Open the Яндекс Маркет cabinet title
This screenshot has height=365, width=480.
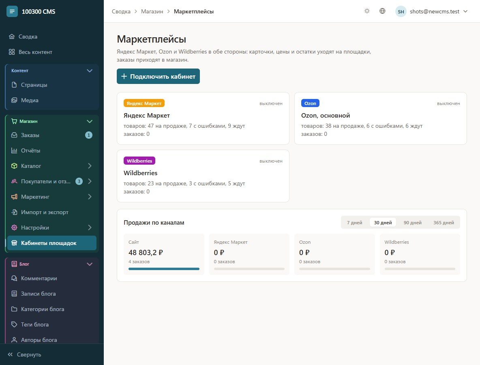(147, 116)
